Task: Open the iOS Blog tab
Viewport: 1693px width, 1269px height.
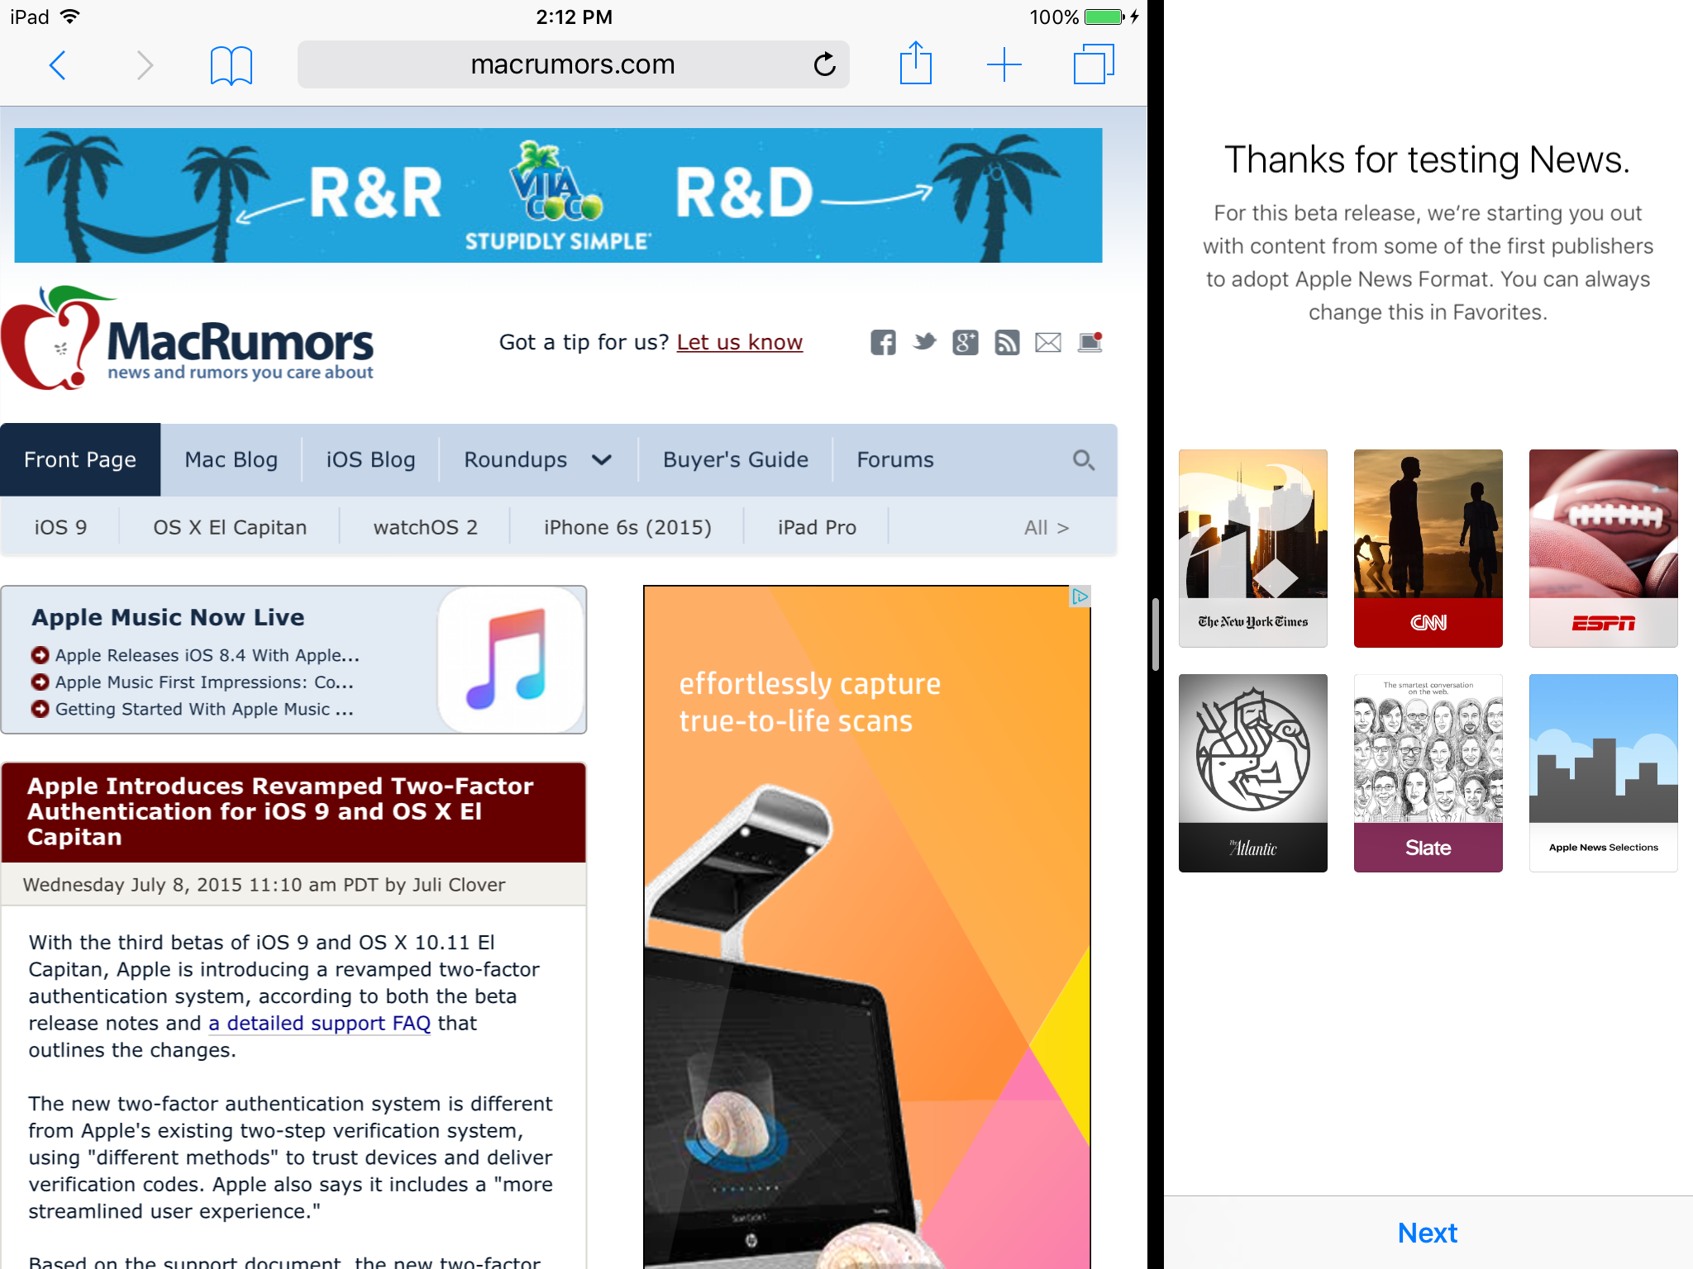Action: (370, 460)
